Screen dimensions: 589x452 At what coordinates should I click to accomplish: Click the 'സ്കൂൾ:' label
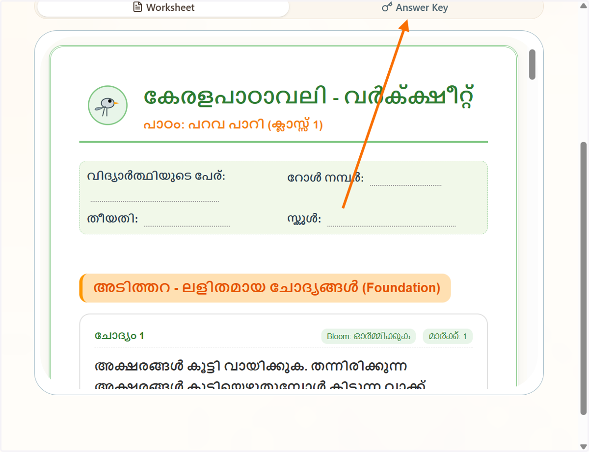tap(304, 219)
